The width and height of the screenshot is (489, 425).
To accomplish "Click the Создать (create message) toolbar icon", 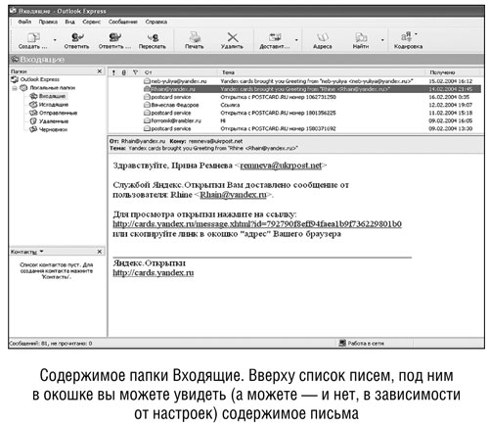I will pos(33,37).
